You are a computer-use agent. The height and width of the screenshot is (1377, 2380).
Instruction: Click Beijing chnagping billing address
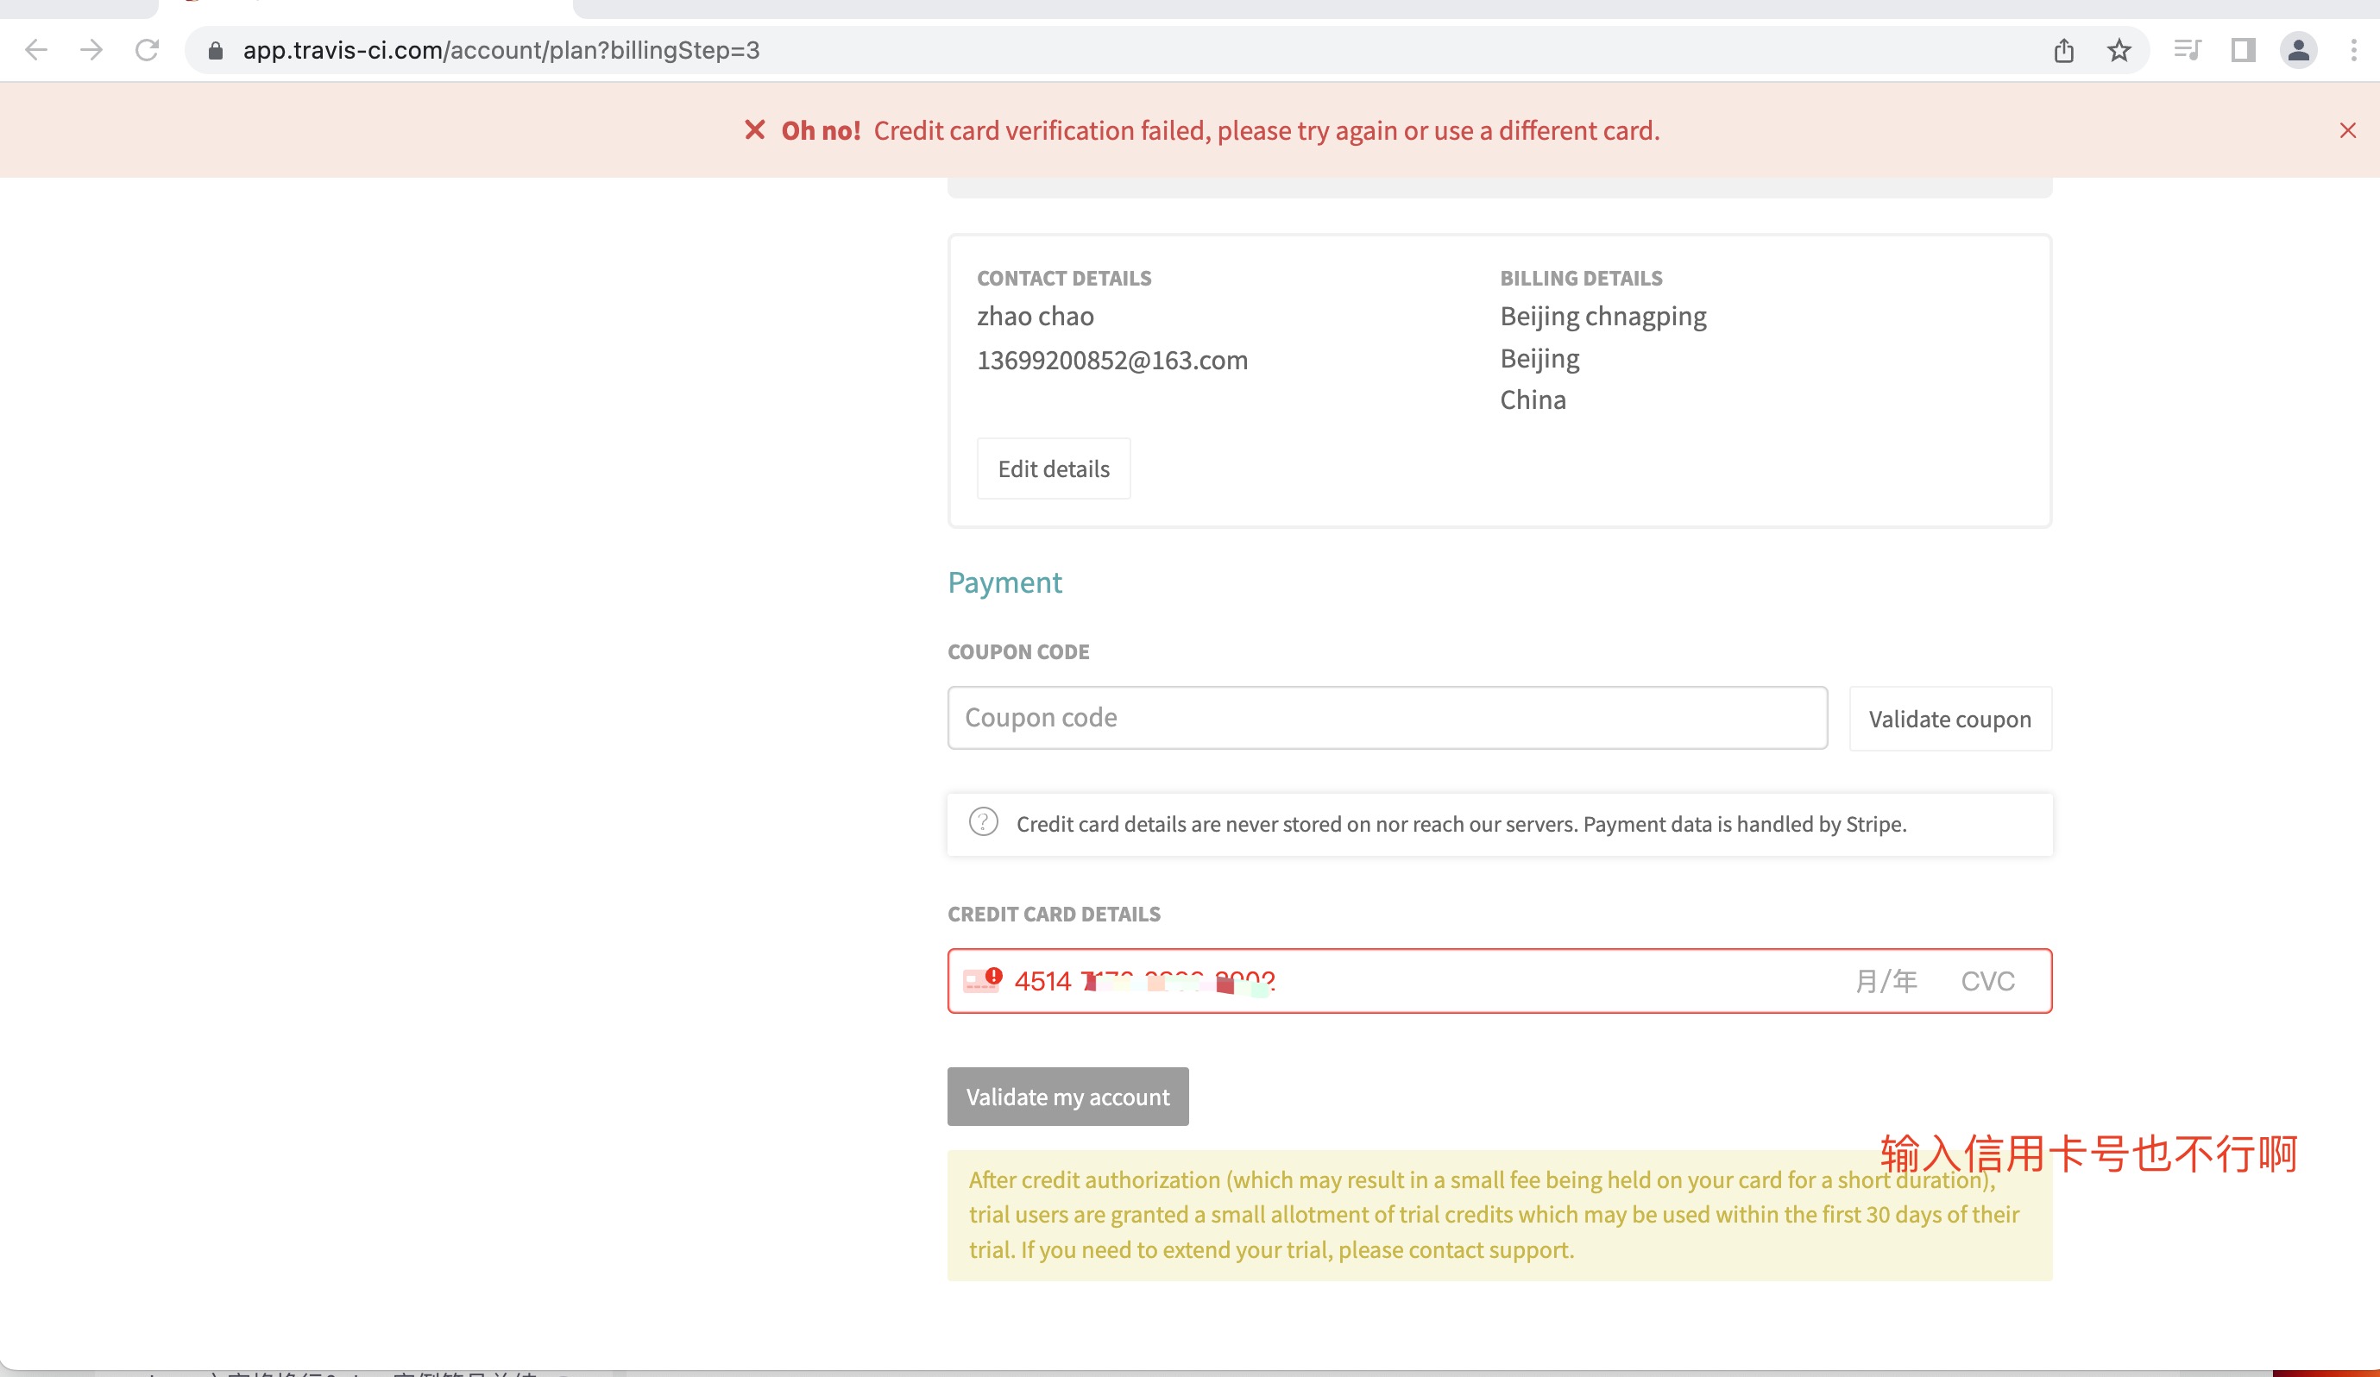point(1602,317)
